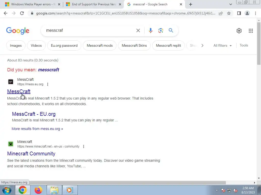Close the End of Support tab
This screenshot has width=261, height=195.
coord(120,5)
